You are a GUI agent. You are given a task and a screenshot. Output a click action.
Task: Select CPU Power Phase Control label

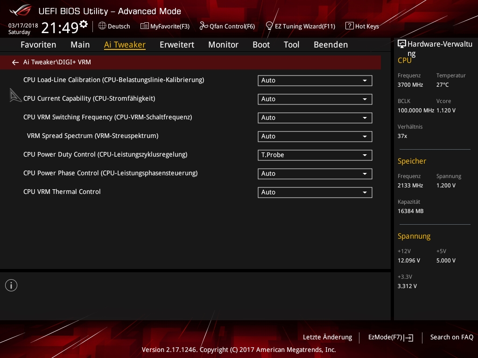pyautogui.click(x=110, y=173)
